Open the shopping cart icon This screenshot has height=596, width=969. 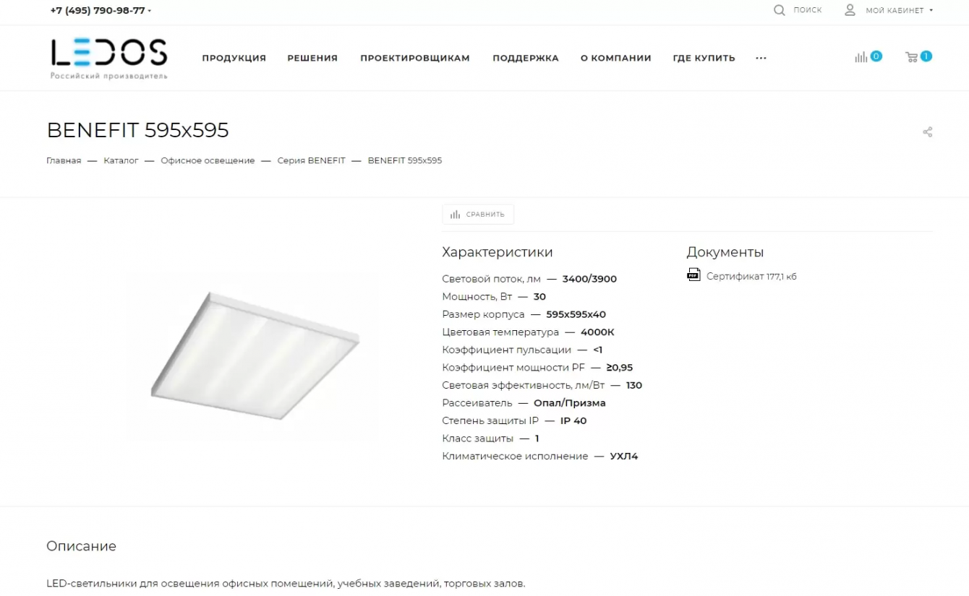911,57
